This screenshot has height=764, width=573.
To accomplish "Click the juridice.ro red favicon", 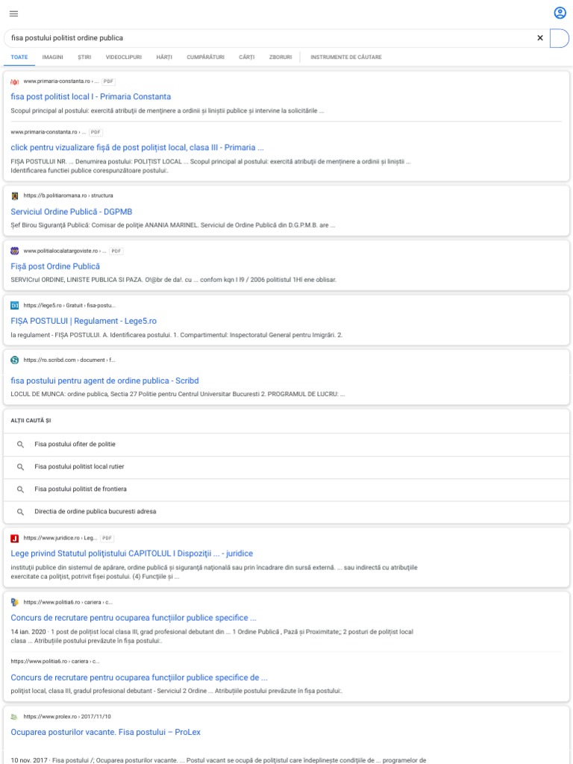I will point(15,539).
